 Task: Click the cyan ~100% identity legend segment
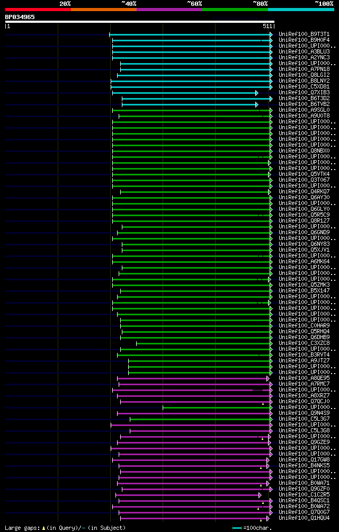[x=301, y=10]
